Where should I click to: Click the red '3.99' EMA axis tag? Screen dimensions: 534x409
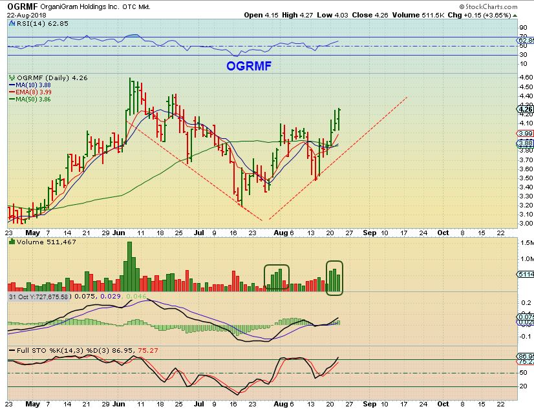pos(526,133)
